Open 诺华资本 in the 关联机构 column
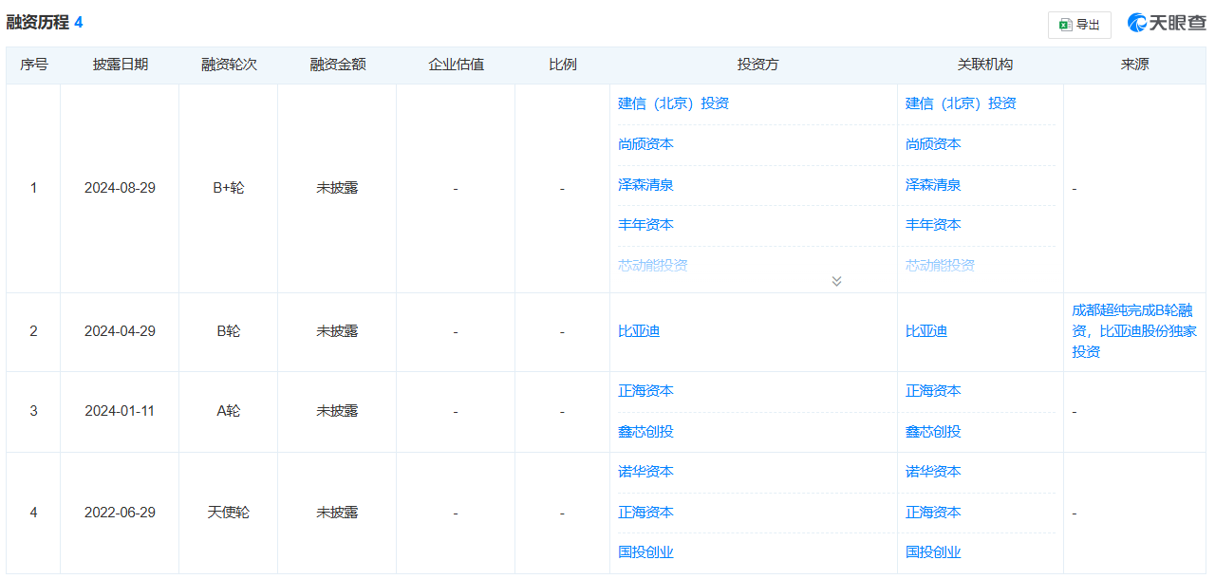The image size is (1215, 579). [x=933, y=472]
